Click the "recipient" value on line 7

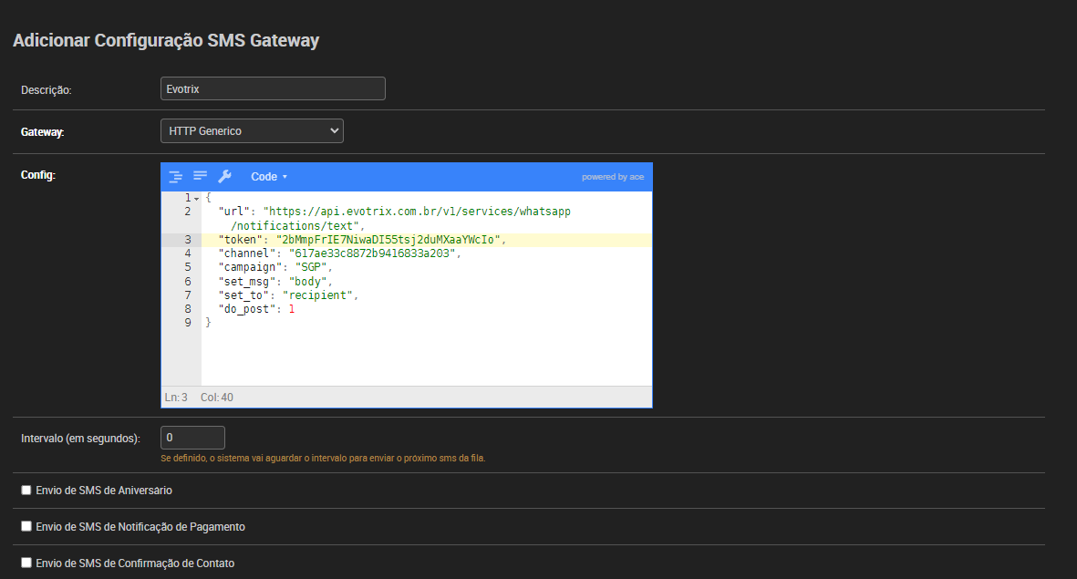(x=317, y=295)
